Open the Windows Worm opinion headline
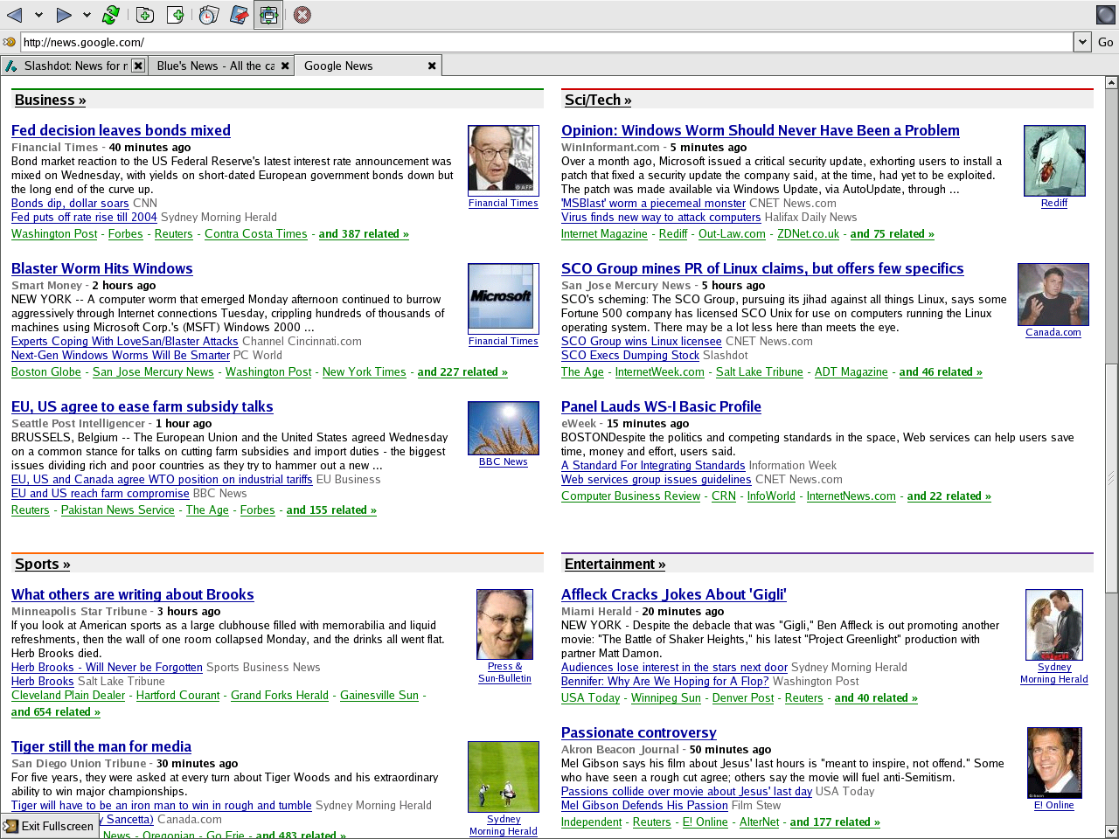 coord(761,130)
